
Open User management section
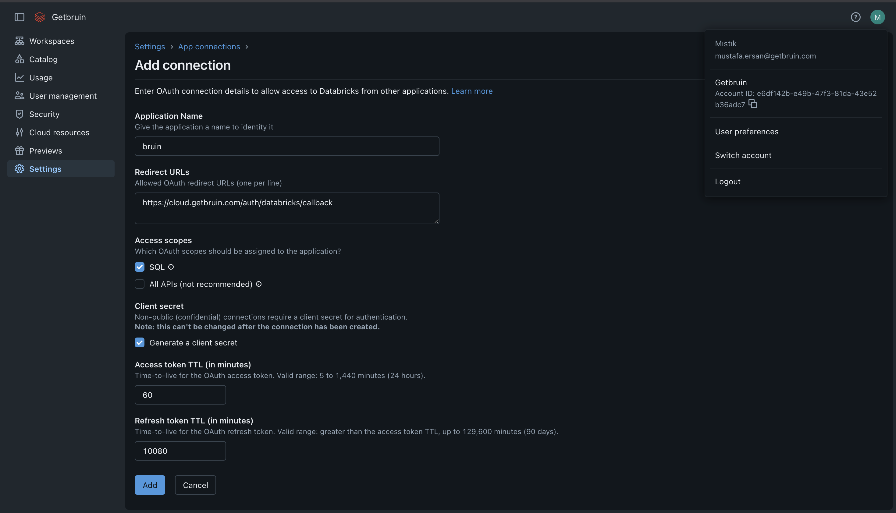[61, 96]
